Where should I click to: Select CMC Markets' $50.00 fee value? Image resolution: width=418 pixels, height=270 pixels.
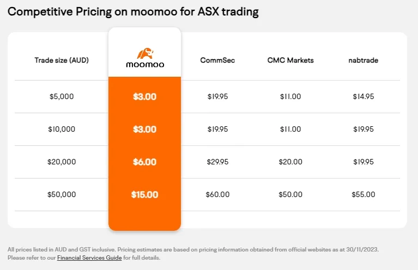290,194
